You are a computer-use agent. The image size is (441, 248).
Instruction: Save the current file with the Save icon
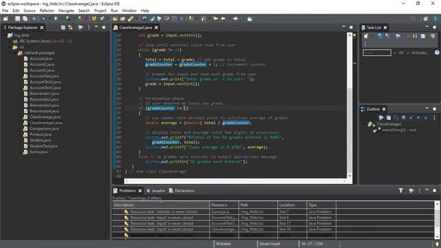pos(17,19)
